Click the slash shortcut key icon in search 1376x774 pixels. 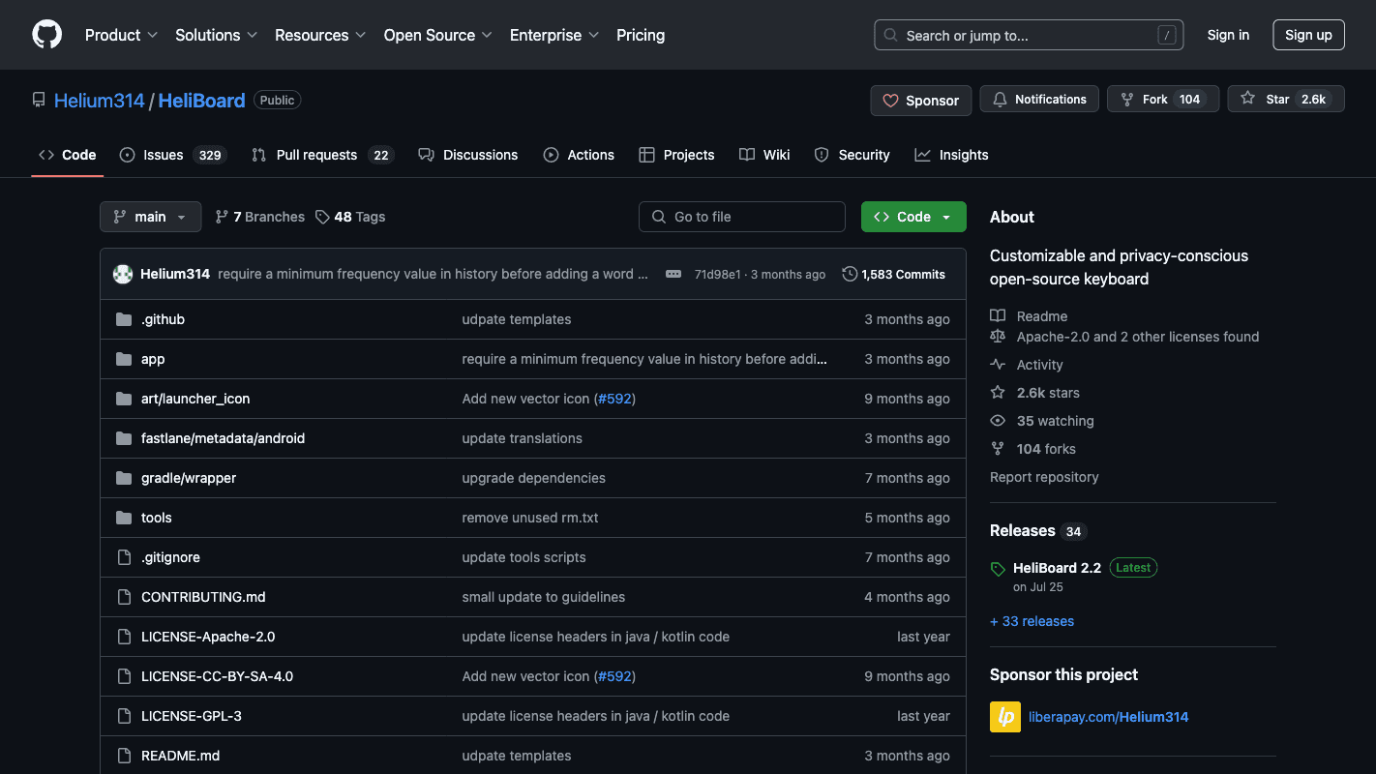pos(1167,35)
